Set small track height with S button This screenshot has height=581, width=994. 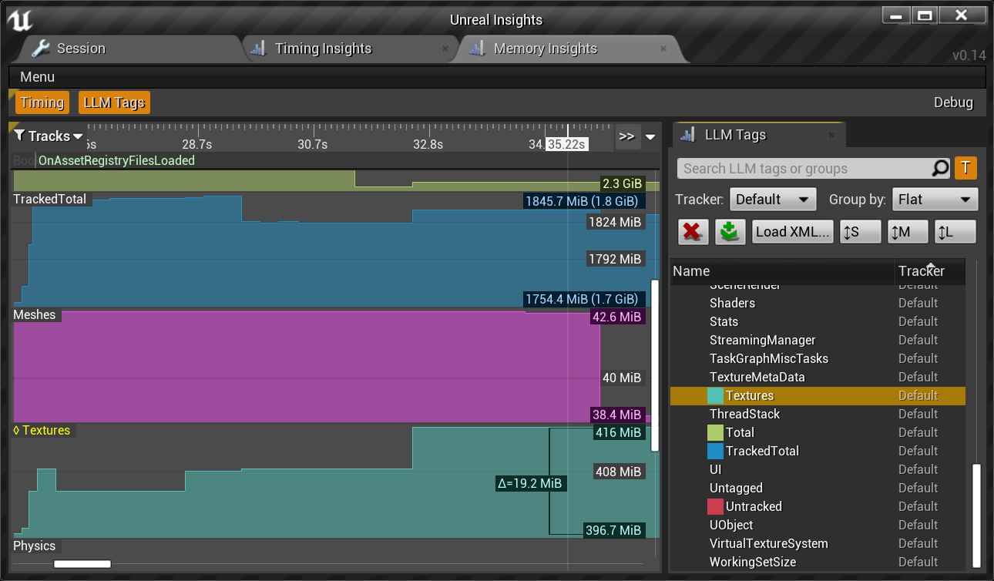[x=860, y=232]
